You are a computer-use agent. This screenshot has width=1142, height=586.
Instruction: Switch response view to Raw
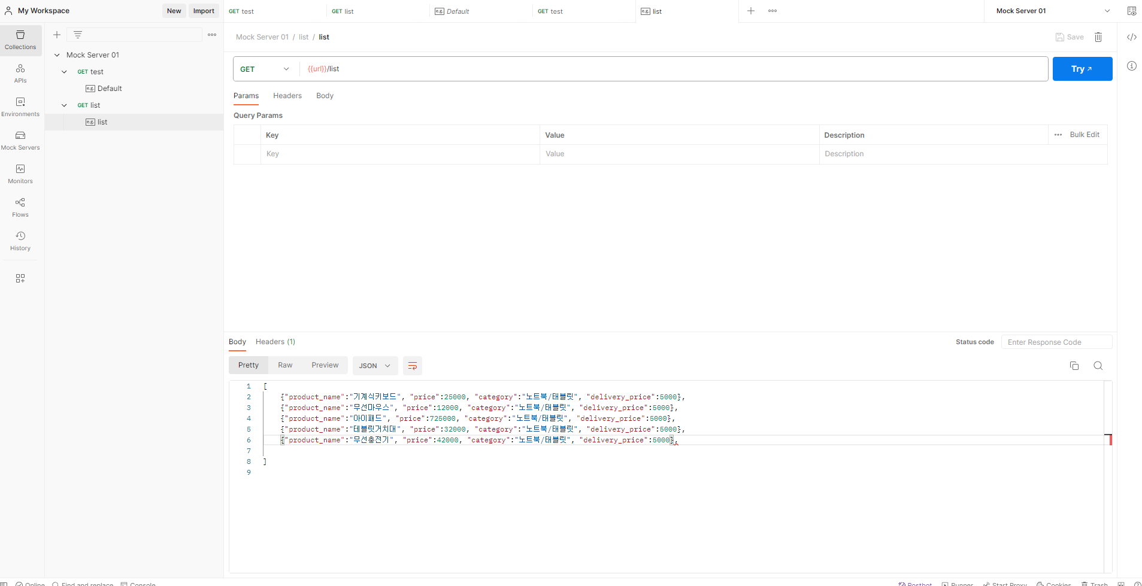(x=285, y=365)
